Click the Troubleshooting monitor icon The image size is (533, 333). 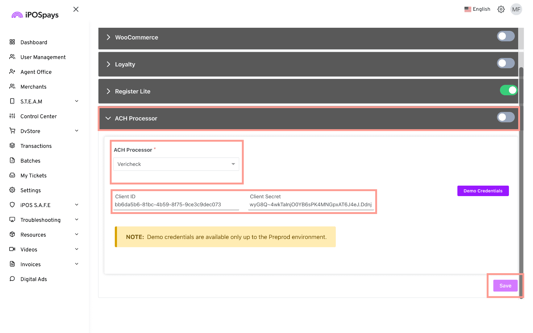click(12, 220)
